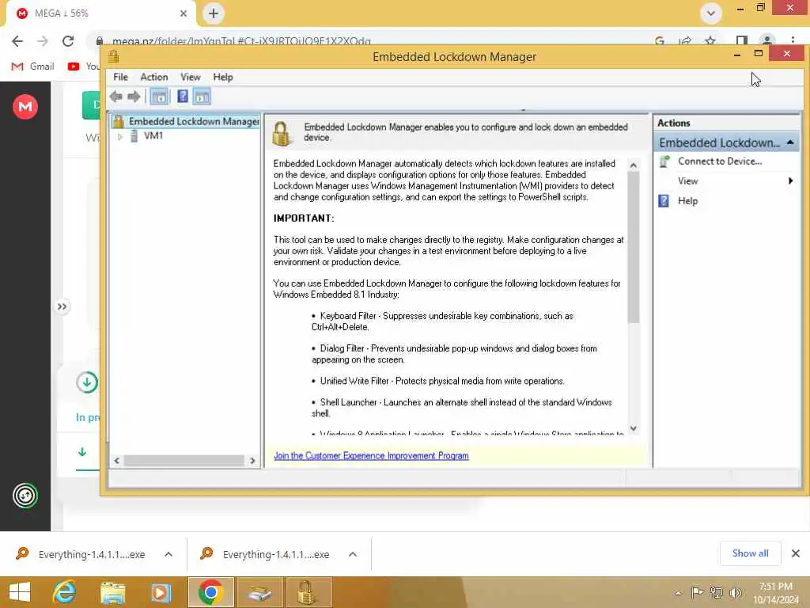Click the Chrome forward navigation button
This screenshot has height=608, width=810.
43,41
